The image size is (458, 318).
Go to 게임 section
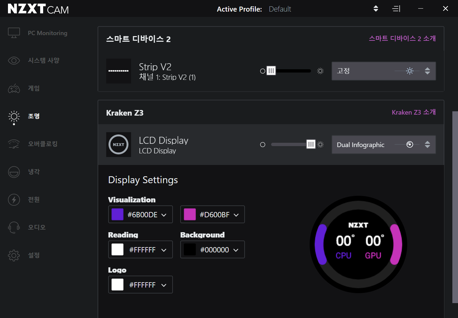pyautogui.click(x=34, y=88)
